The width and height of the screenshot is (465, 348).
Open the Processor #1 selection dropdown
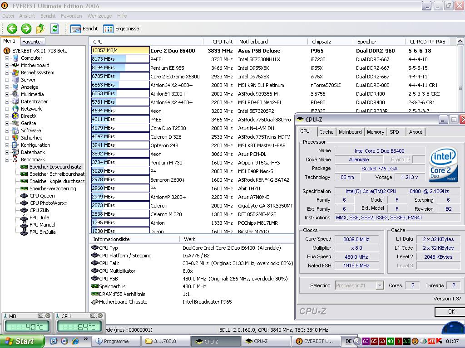click(x=380, y=285)
